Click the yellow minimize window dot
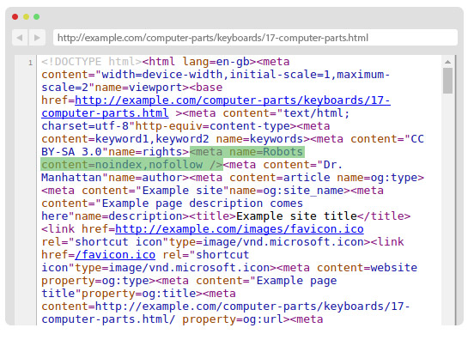474x340 pixels. click(26, 16)
